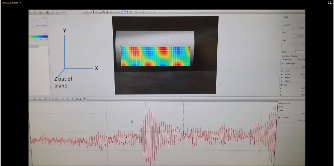Click the Focus status indicator
This screenshot has width=334, height=166.
click(x=282, y=78)
